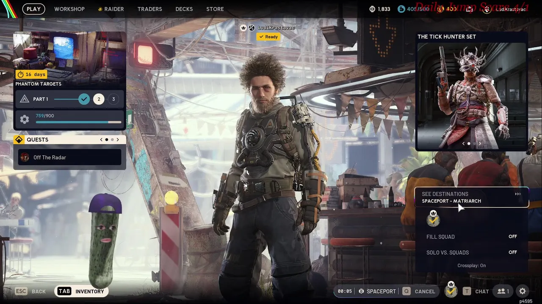Go to previous quest with left arrow
542x304 pixels.
(101, 140)
